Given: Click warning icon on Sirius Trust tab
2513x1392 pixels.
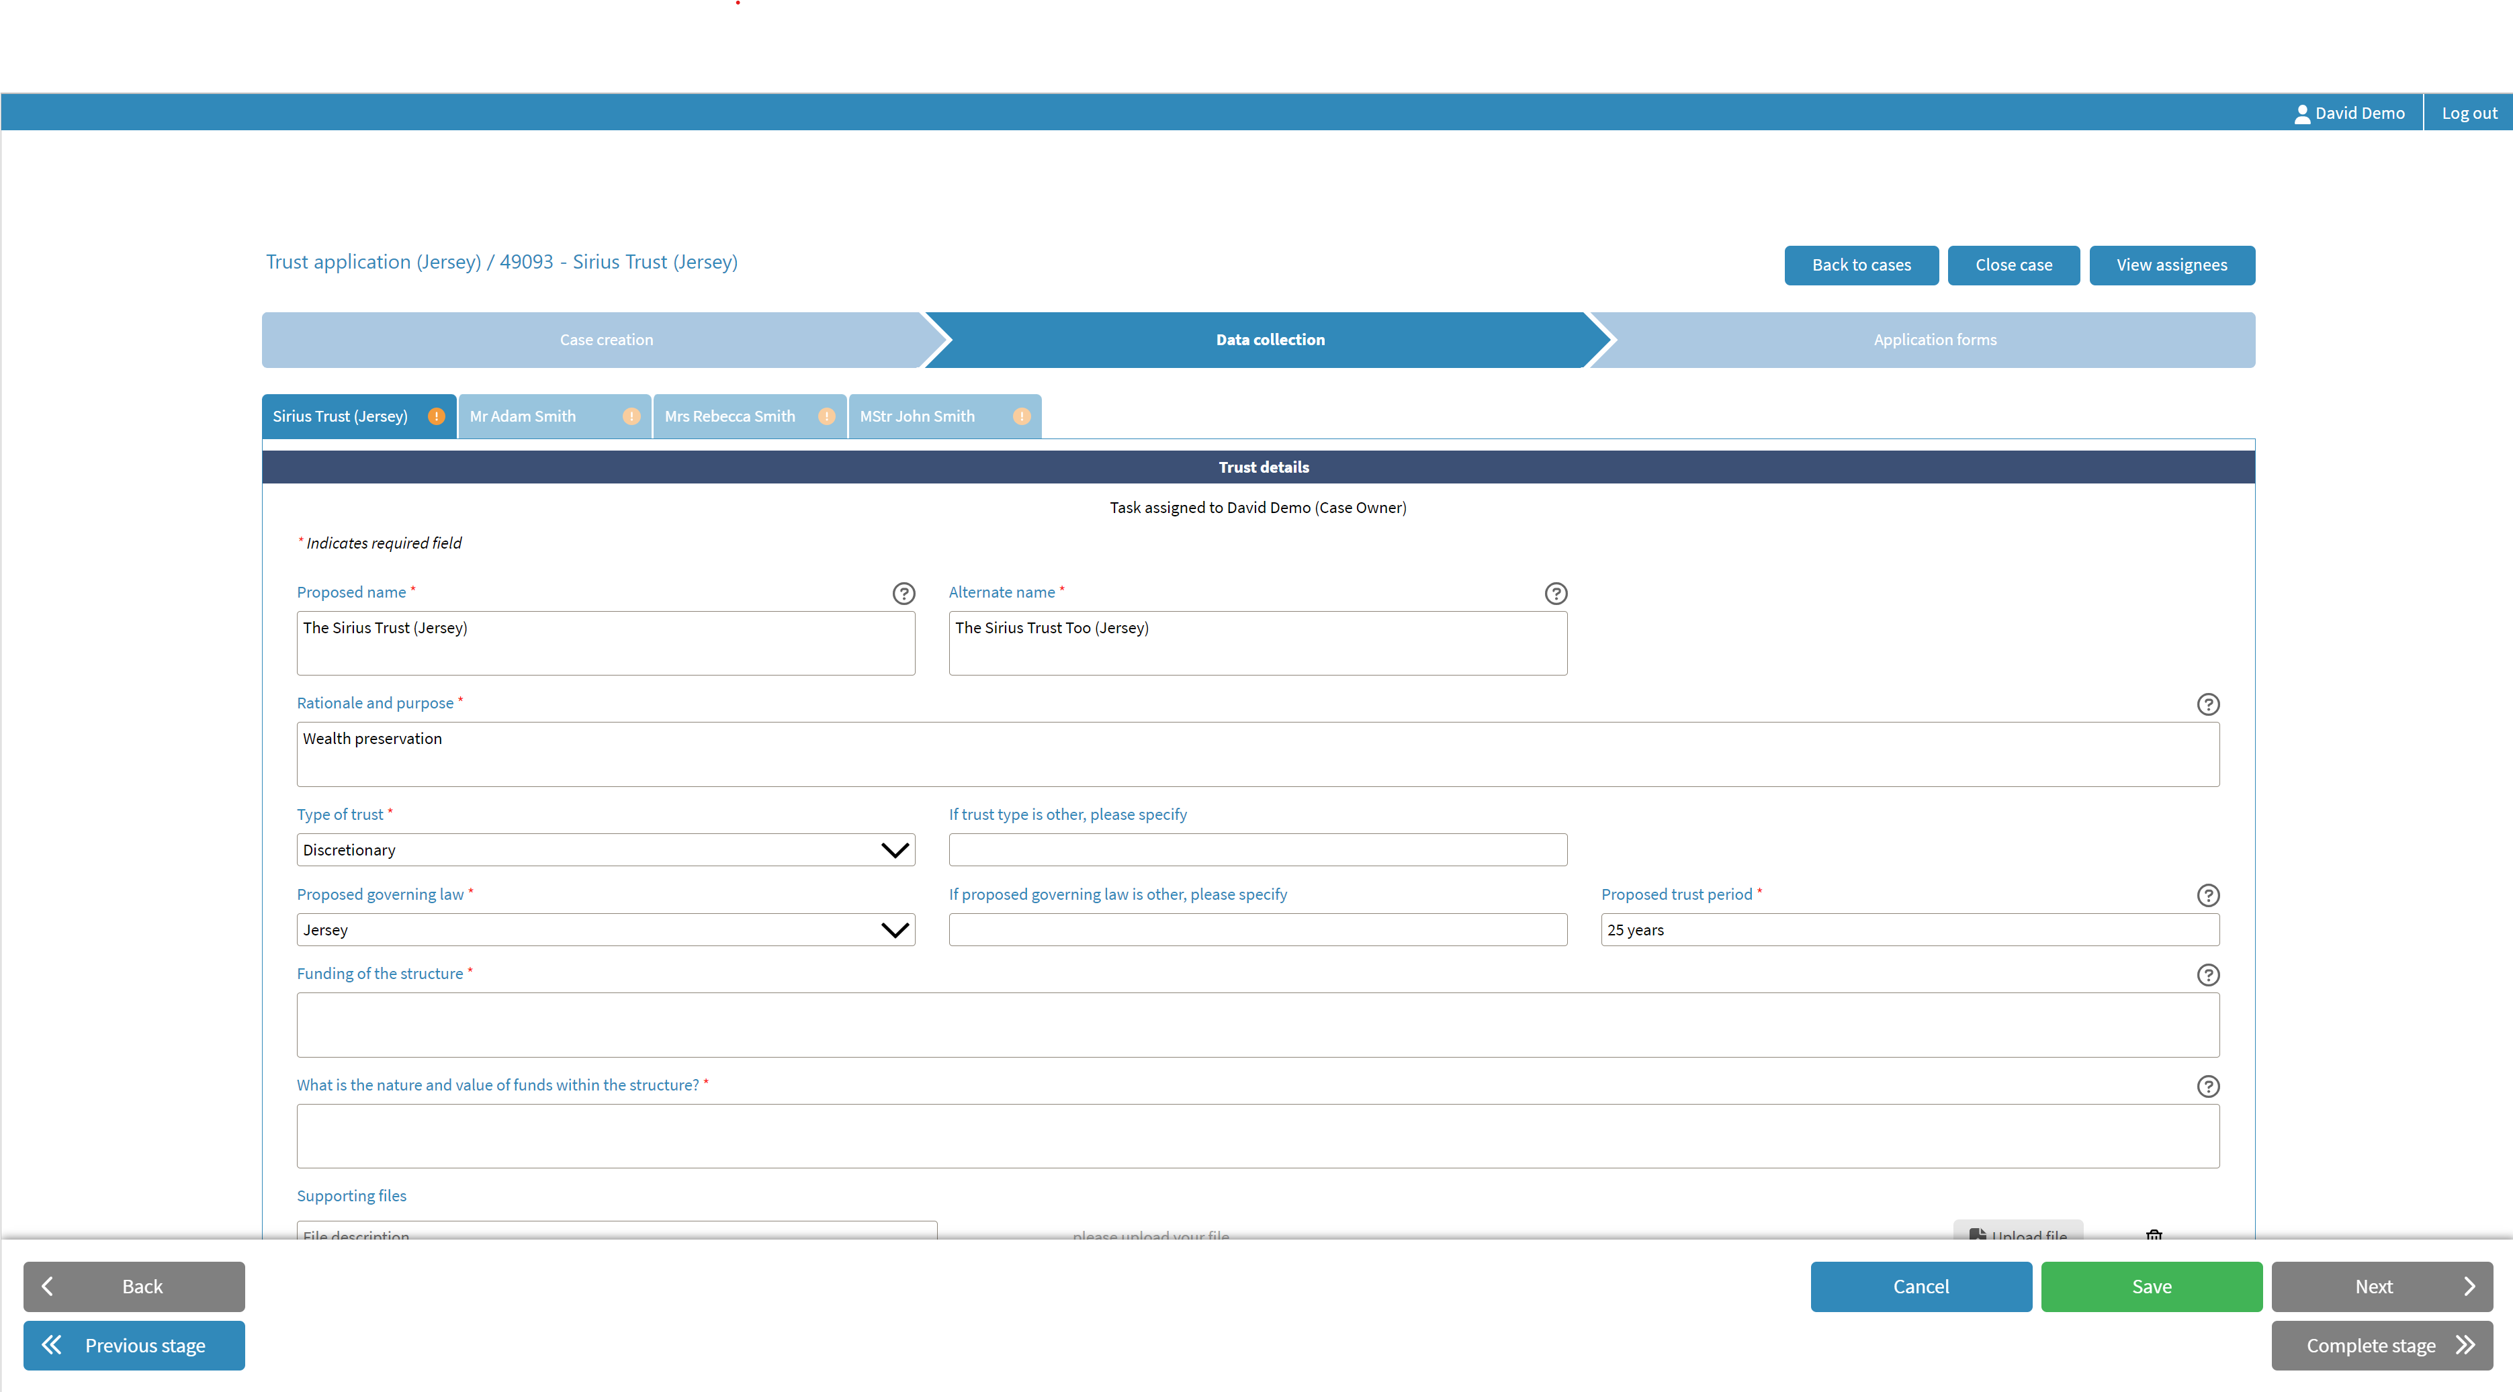Looking at the screenshot, I should pyautogui.click(x=436, y=416).
